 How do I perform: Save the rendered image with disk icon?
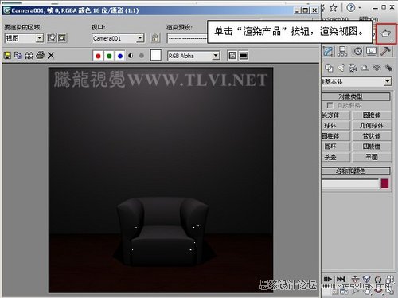pos(7,55)
